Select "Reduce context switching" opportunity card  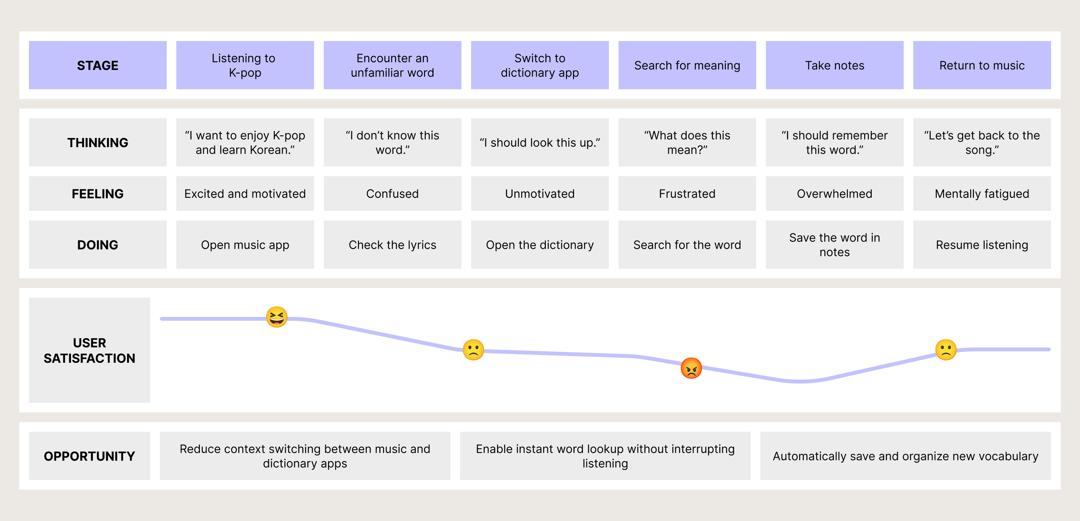click(x=305, y=456)
